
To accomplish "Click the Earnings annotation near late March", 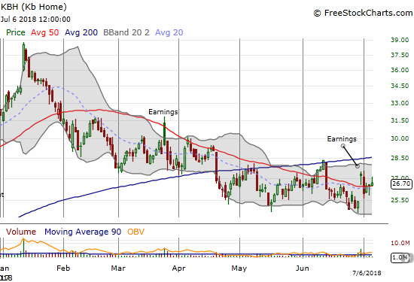I will point(163,112).
